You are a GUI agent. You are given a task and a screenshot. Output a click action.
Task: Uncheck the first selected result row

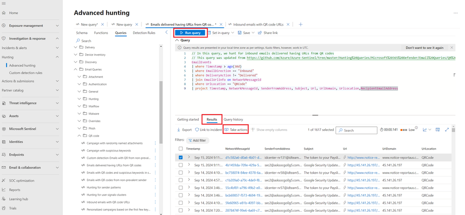181,157
